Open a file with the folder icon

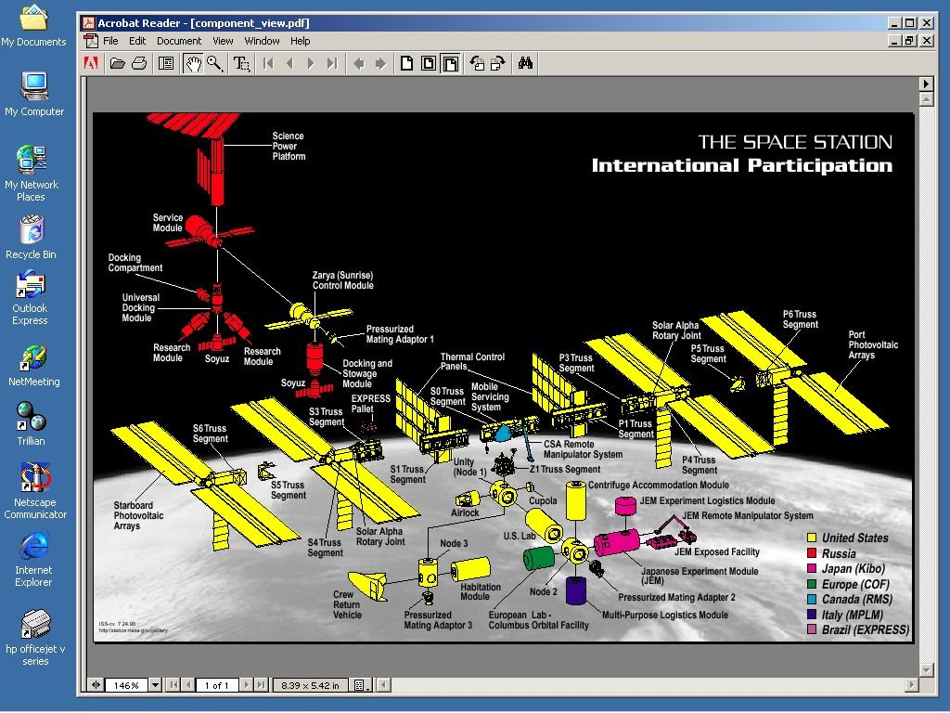click(x=118, y=64)
